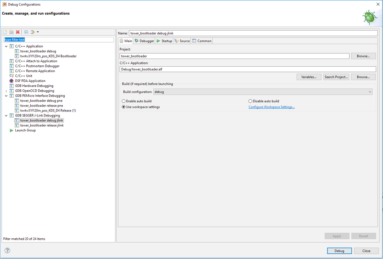Image resolution: width=383 pixels, height=259 pixels.
Task: Click the GDB OpenOCD Debugging icon
Action: (x=12, y=91)
